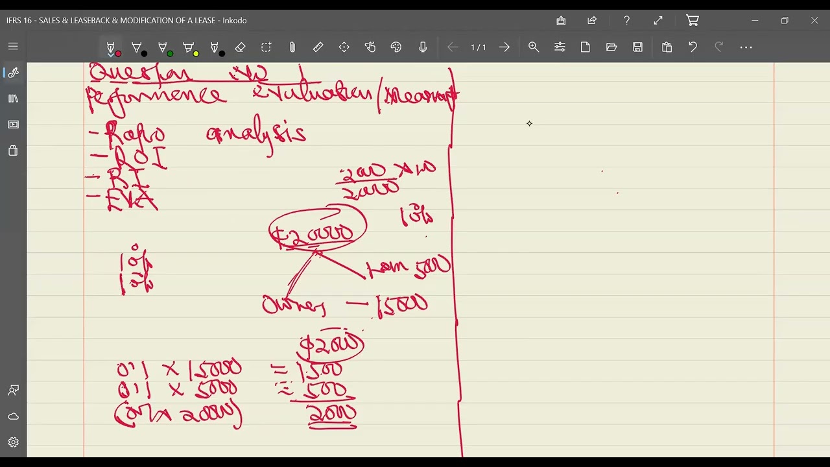Open the feedback sidebar icon

[13, 390]
